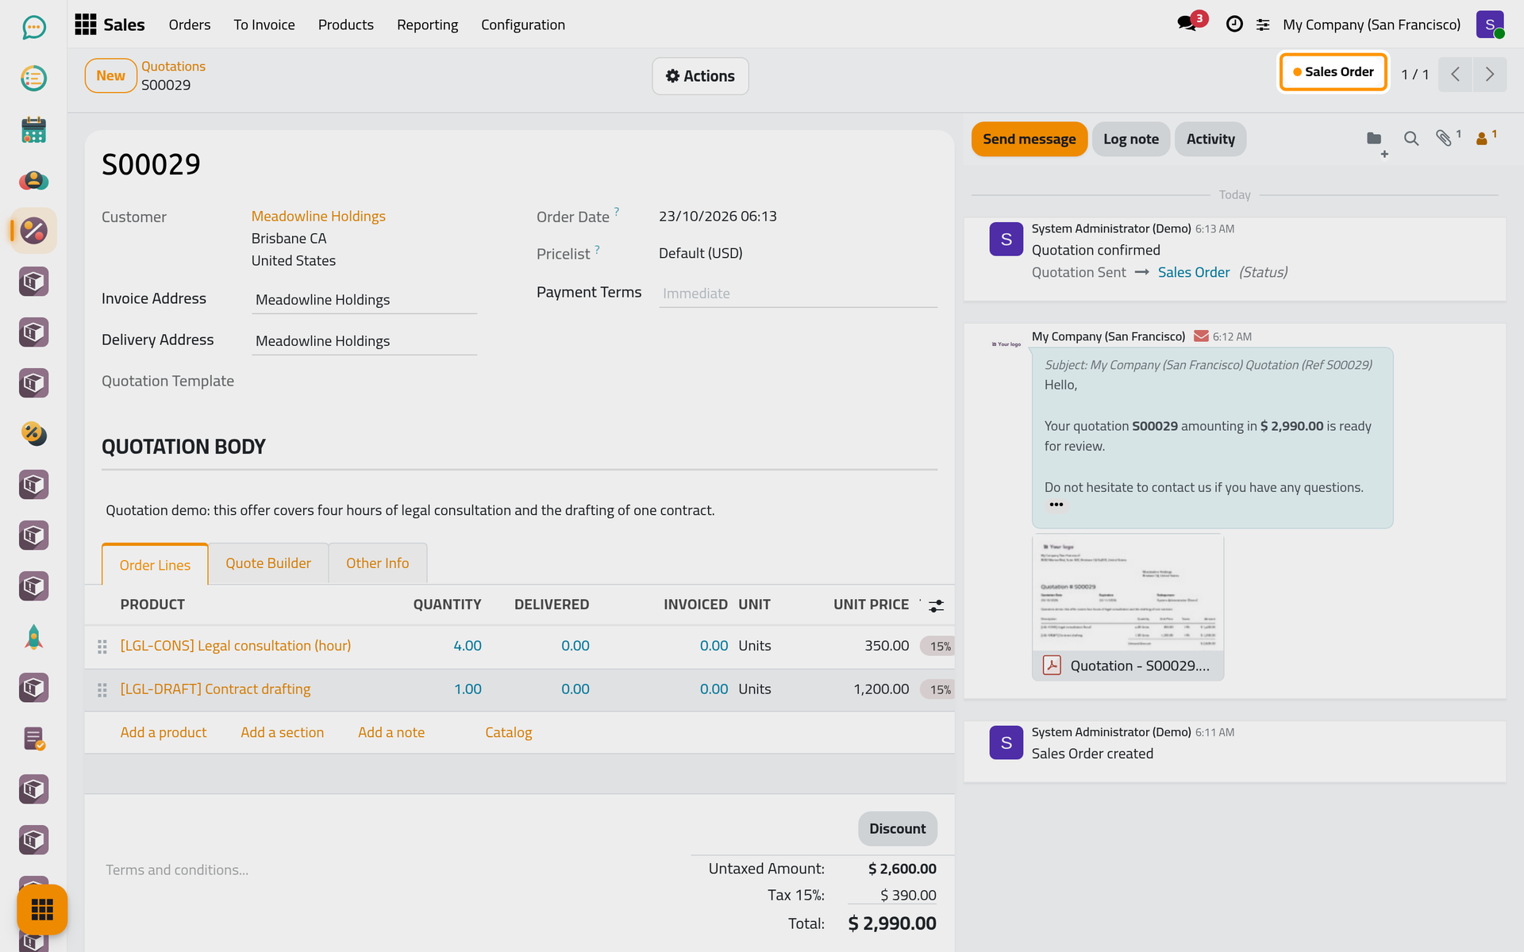Open the Reporting menu
This screenshot has height=952, width=1524.
pos(427,25)
